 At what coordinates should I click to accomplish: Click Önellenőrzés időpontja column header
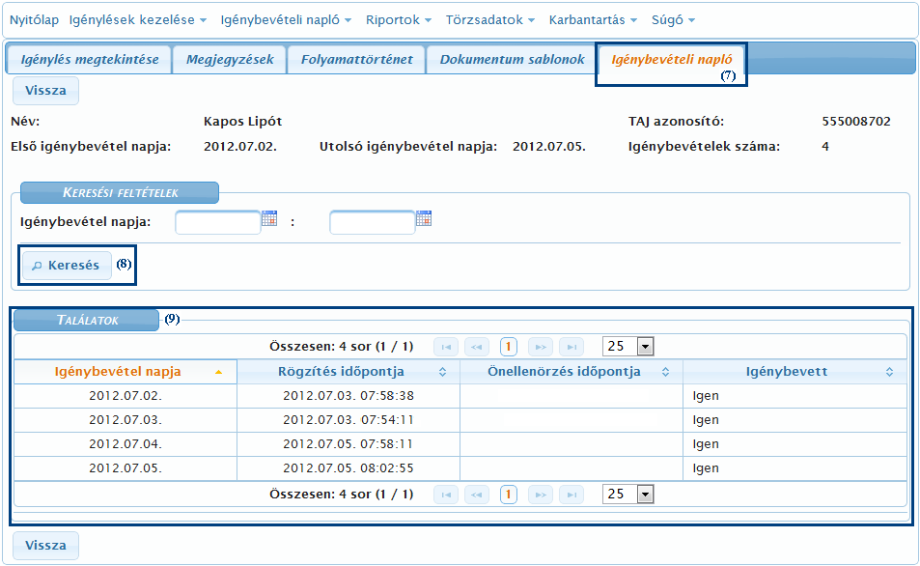tap(572, 372)
